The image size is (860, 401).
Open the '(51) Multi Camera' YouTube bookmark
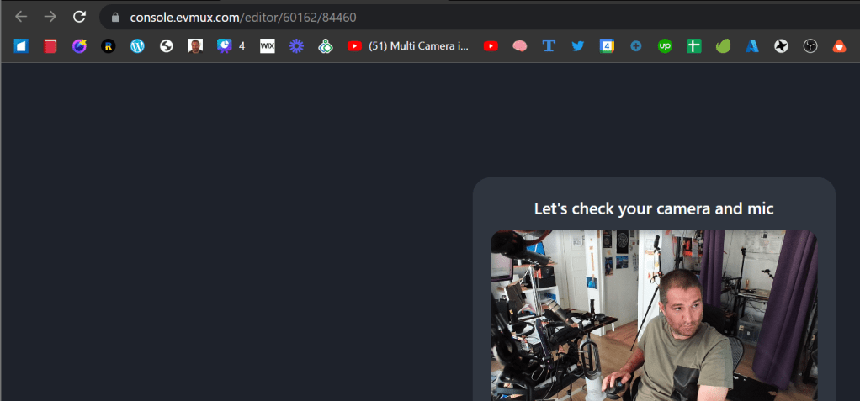click(409, 46)
